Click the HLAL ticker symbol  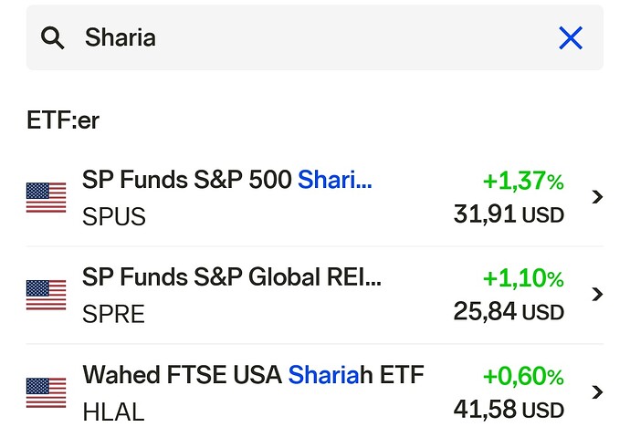113,412
